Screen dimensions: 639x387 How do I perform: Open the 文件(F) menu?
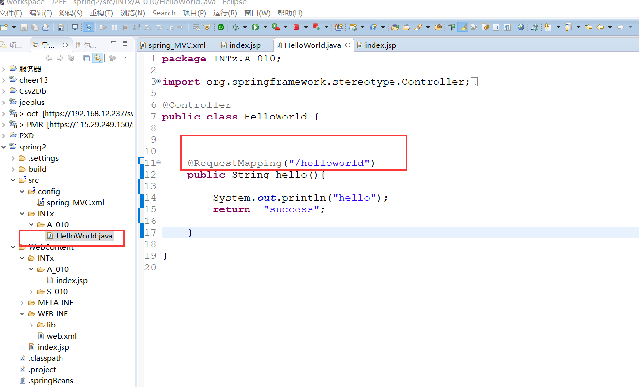[x=11, y=13]
